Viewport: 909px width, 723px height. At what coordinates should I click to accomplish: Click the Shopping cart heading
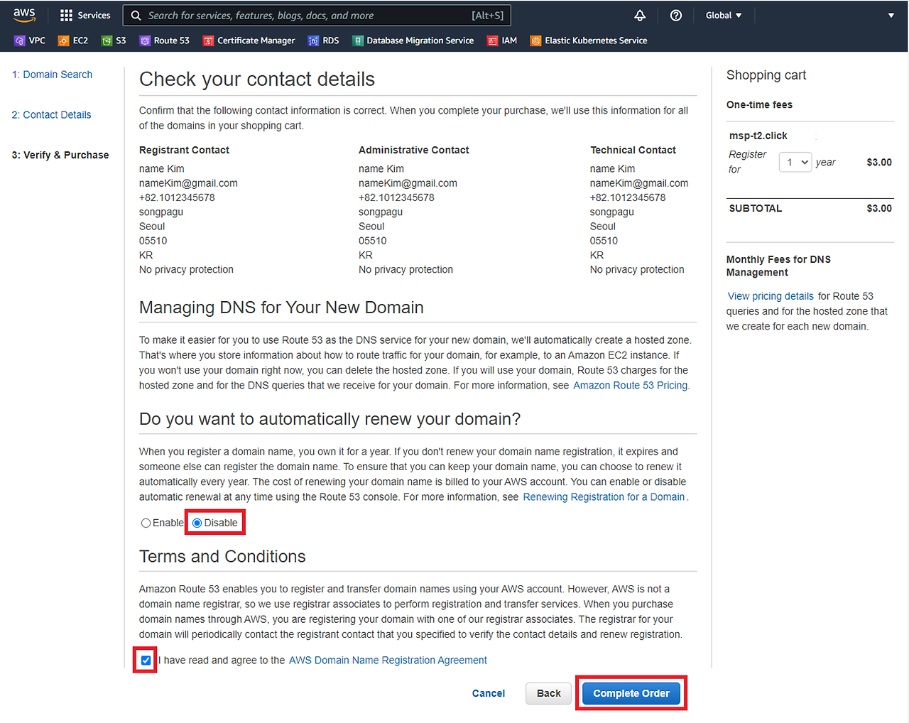[766, 75]
